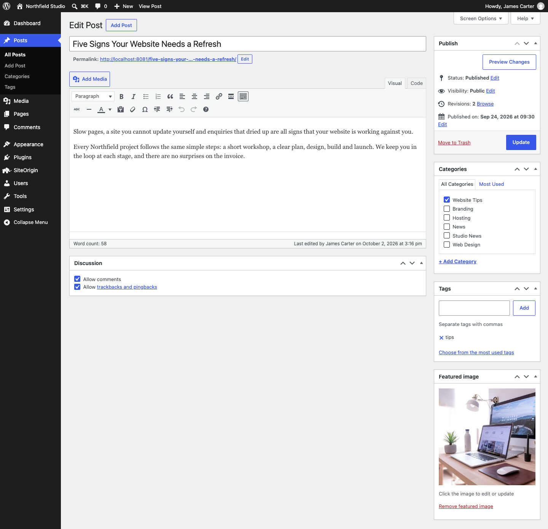
Task: Toggle paste as text
Action: 121,109
